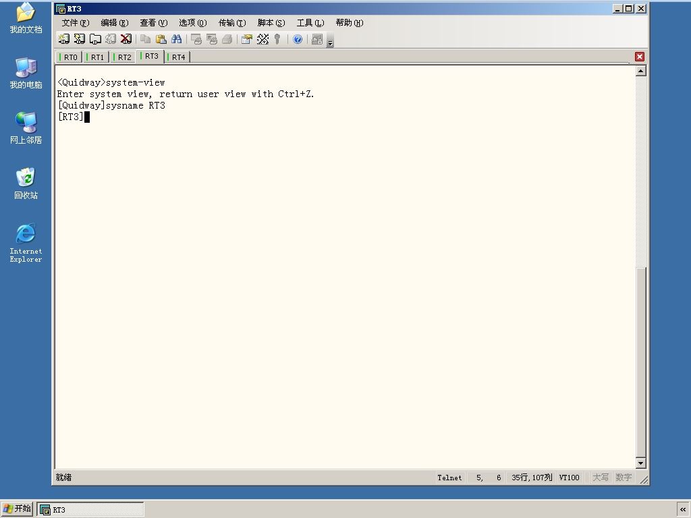
Task: Open the 传输(T) menu
Action: pyautogui.click(x=232, y=23)
